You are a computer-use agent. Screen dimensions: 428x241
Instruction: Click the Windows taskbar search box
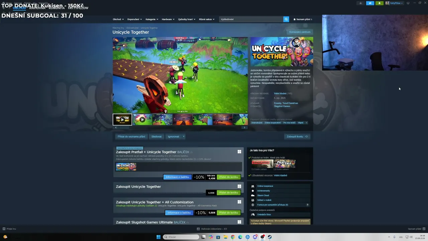tap(181, 237)
